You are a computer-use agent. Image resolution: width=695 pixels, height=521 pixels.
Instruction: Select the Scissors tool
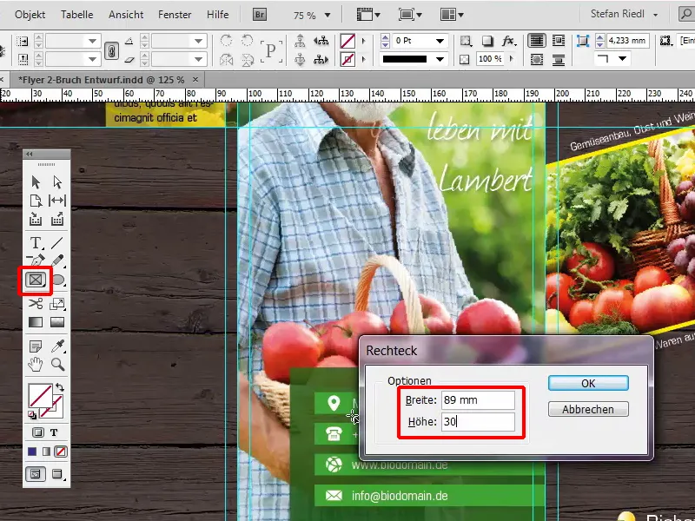[36, 303]
